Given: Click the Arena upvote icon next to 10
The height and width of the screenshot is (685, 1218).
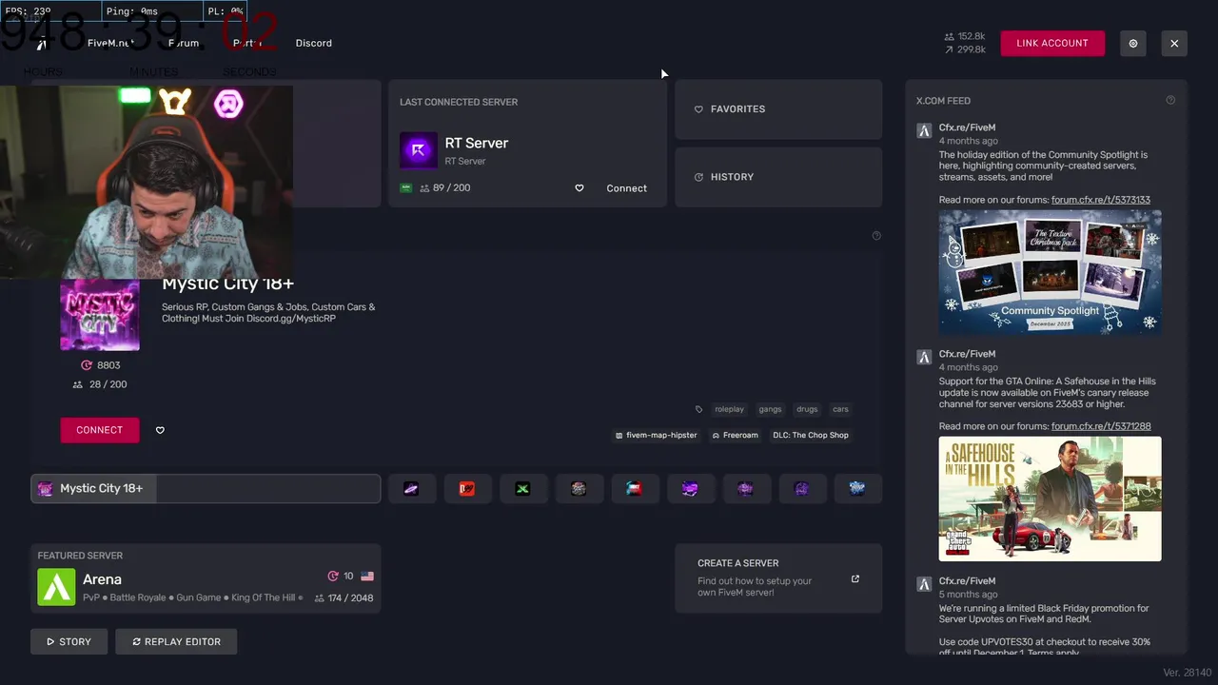Looking at the screenshot, I should click(x=333, y=577).
